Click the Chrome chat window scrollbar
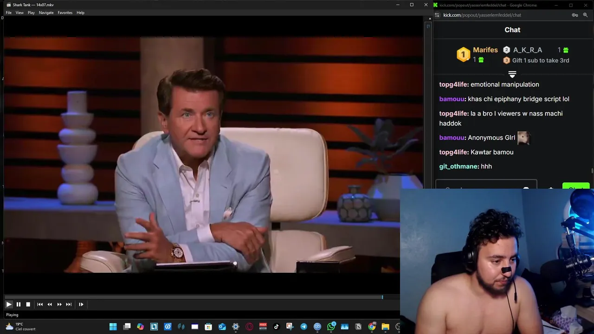Image resolution: width=594 pixels, height=334 pixels. point(592,172)
